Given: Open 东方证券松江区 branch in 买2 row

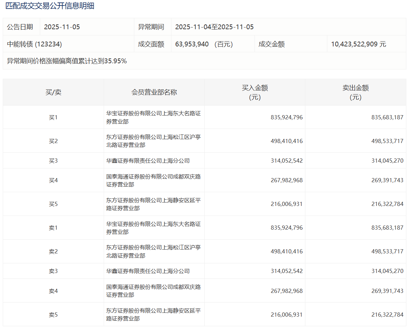Looking at the screenshot, I should point(153,141).
